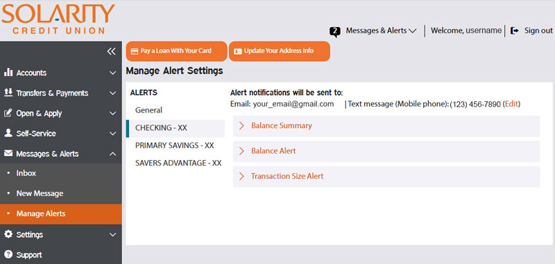Click the Sign out door icon
The width and height of the screenshot is (555, 264).
coord(515,30)
